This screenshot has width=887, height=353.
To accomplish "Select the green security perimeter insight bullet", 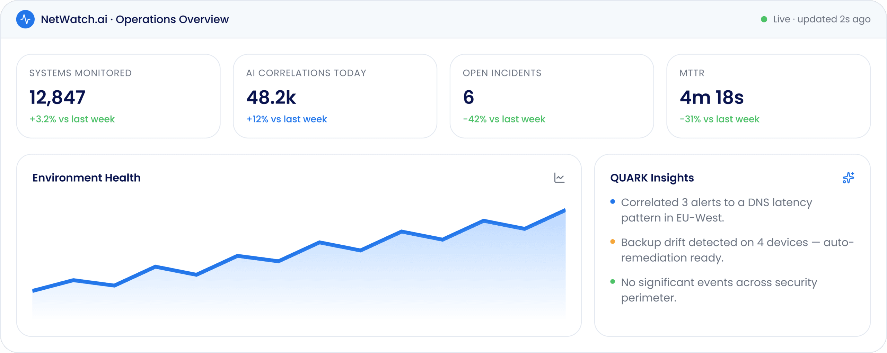I will click(613, 281).
